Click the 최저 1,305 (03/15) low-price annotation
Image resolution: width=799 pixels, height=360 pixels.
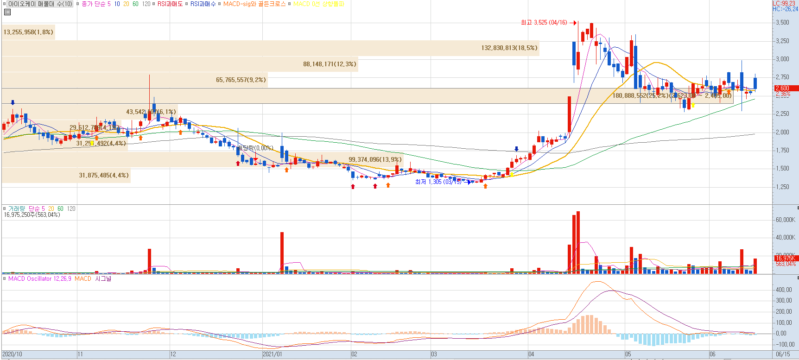[x=438, y=182]
